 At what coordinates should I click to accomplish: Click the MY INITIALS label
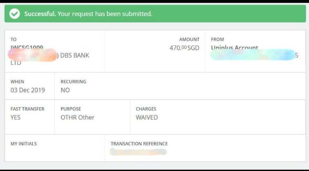pos(24,144)
